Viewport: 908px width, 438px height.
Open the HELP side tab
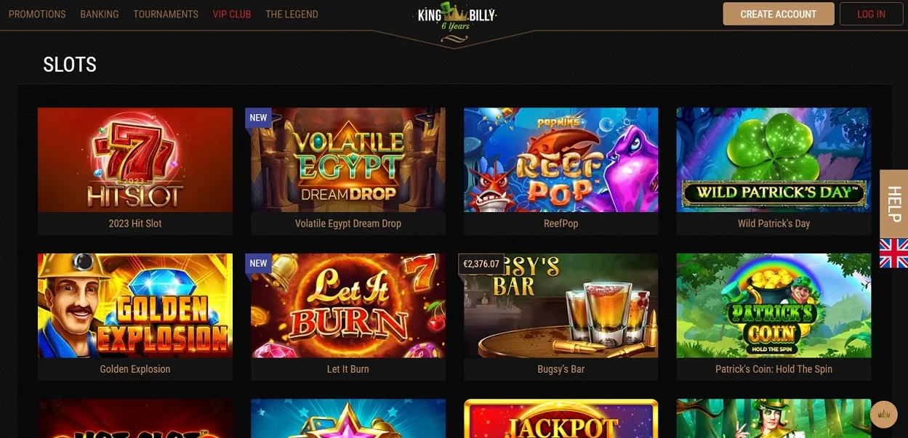(893, 204)
